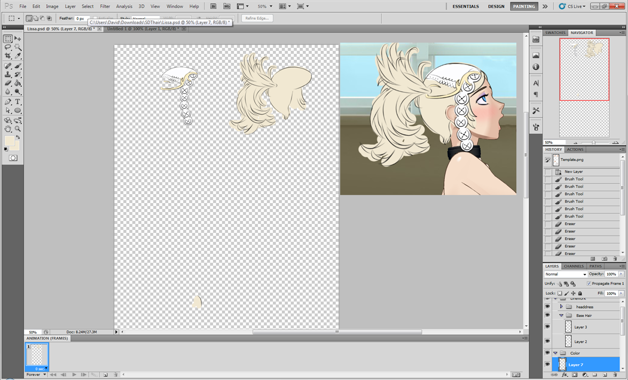628x380 pixels.
Task: Hide Layer 3 using its eye icon
Action: (x=547, y=327)
